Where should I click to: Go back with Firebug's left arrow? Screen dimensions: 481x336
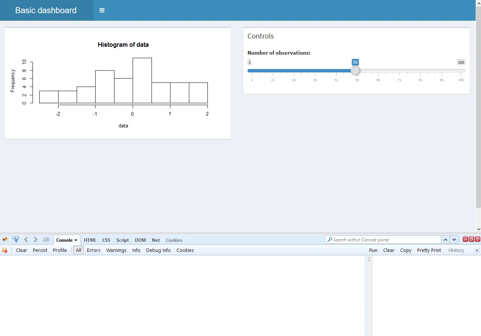pyautogui.click(x=26, y=239)
